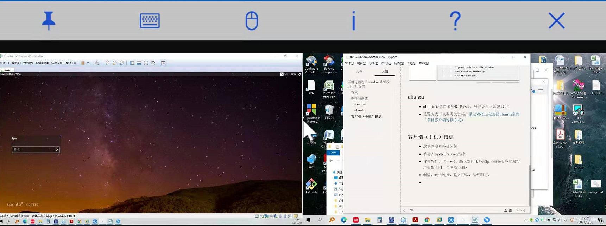Toggle the VMware library sidebar icon
Viewport: 606px width, 226px height.
(132, 63)
